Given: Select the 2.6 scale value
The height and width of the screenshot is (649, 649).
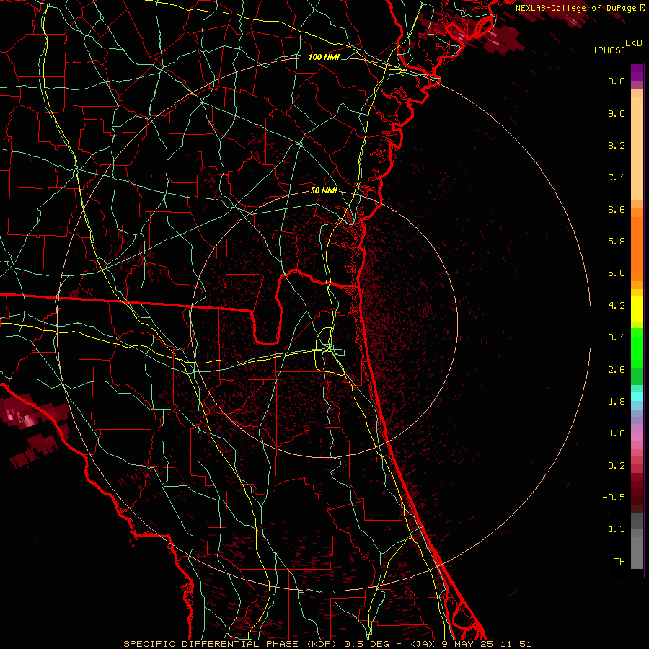Looking at the screenshot, I should pyautogui.click(x=617, y=370).
